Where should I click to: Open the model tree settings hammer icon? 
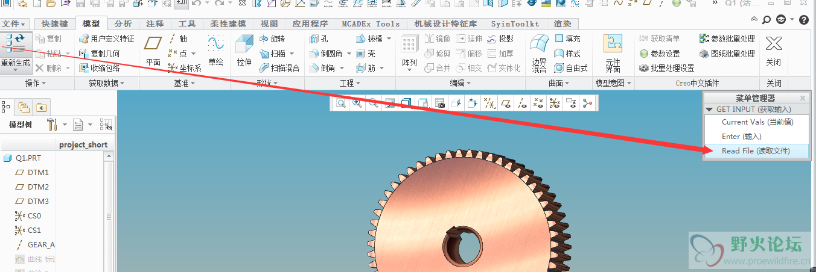tap(52, 125)
